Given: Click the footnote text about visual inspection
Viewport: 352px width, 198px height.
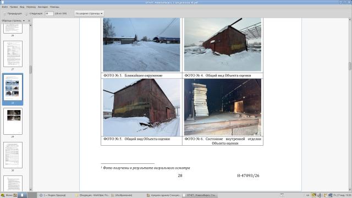Looking at the screenshot, I should tap(145, 168).
